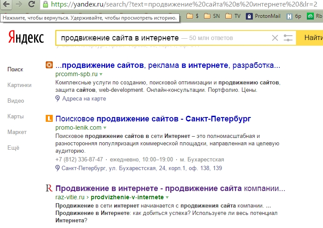This screenshot has height=228, width=323.
Task: Click the green padlock security icon
Action: 45,4
